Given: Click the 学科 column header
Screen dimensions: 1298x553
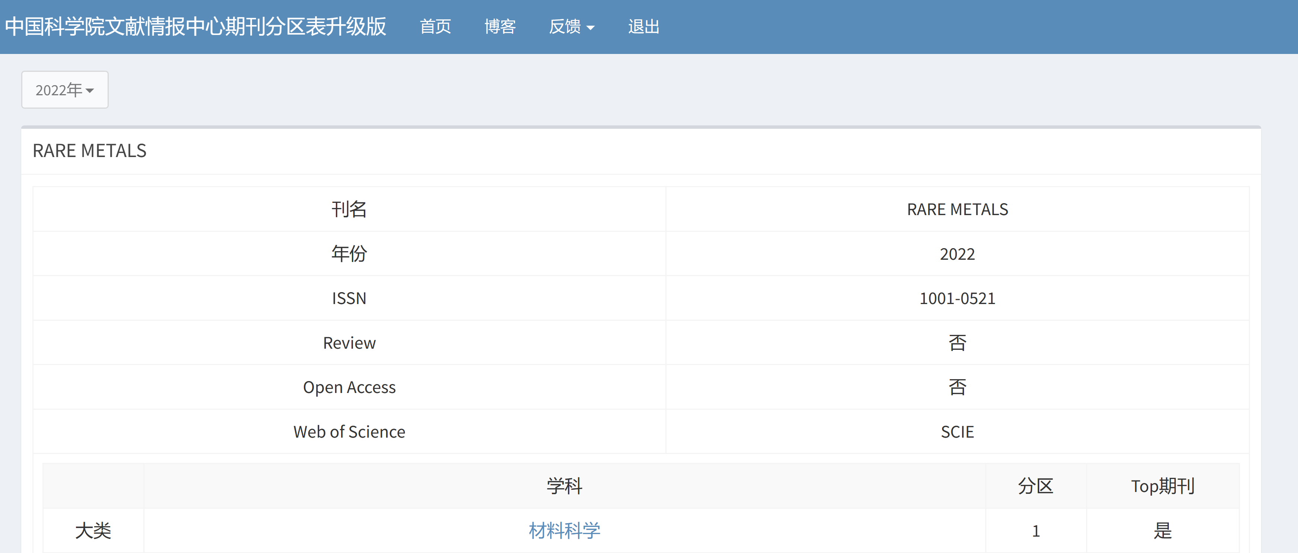Looking at the screenshot, I should (564, 486).
